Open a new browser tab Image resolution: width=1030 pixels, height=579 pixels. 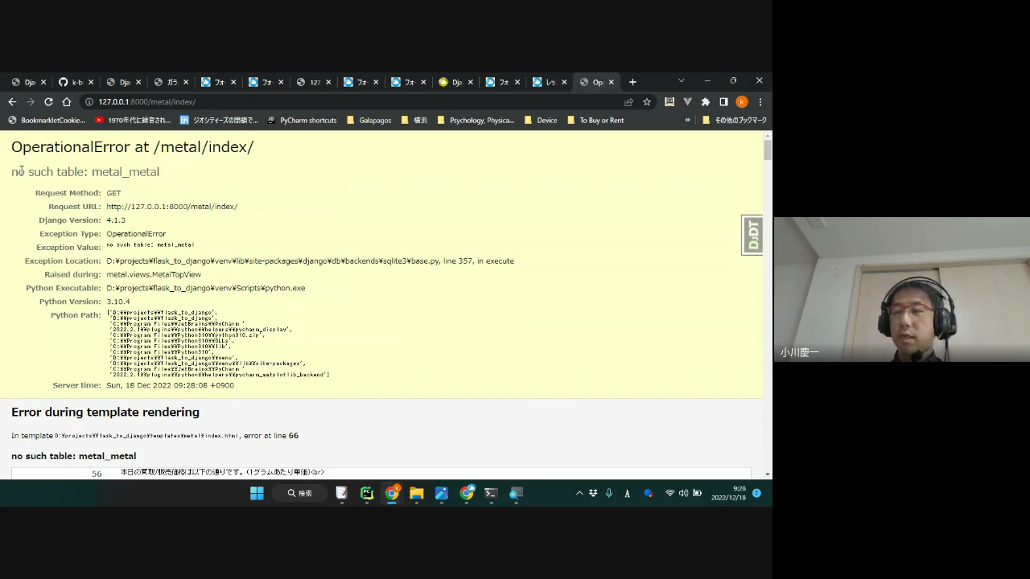click(x=632, y=82)
